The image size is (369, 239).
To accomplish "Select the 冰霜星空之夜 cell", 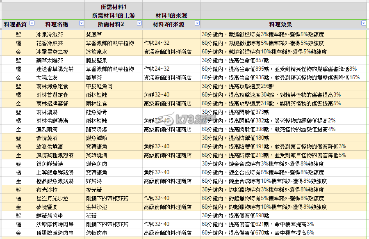I will (x=52, y=52).
